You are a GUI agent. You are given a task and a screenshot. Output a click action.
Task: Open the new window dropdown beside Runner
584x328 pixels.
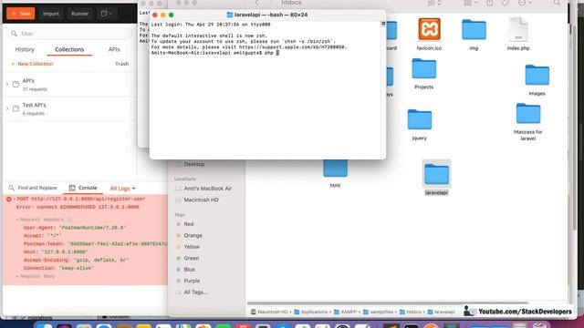point(107,14)
